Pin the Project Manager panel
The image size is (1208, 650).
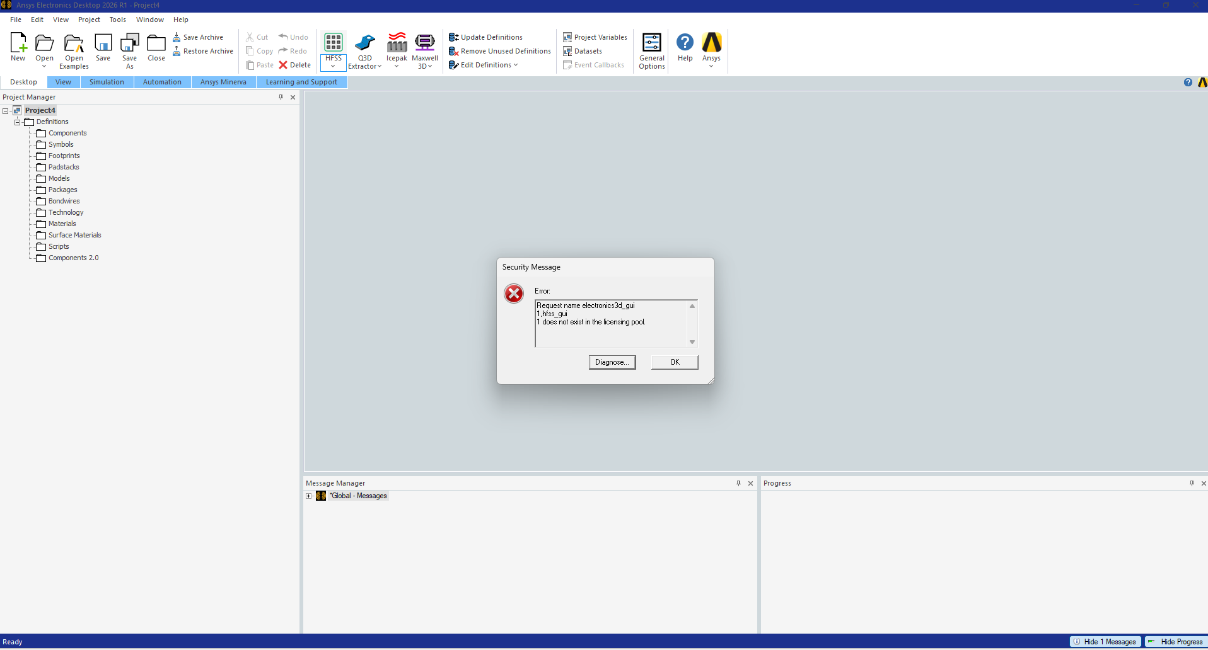point(281,97)
